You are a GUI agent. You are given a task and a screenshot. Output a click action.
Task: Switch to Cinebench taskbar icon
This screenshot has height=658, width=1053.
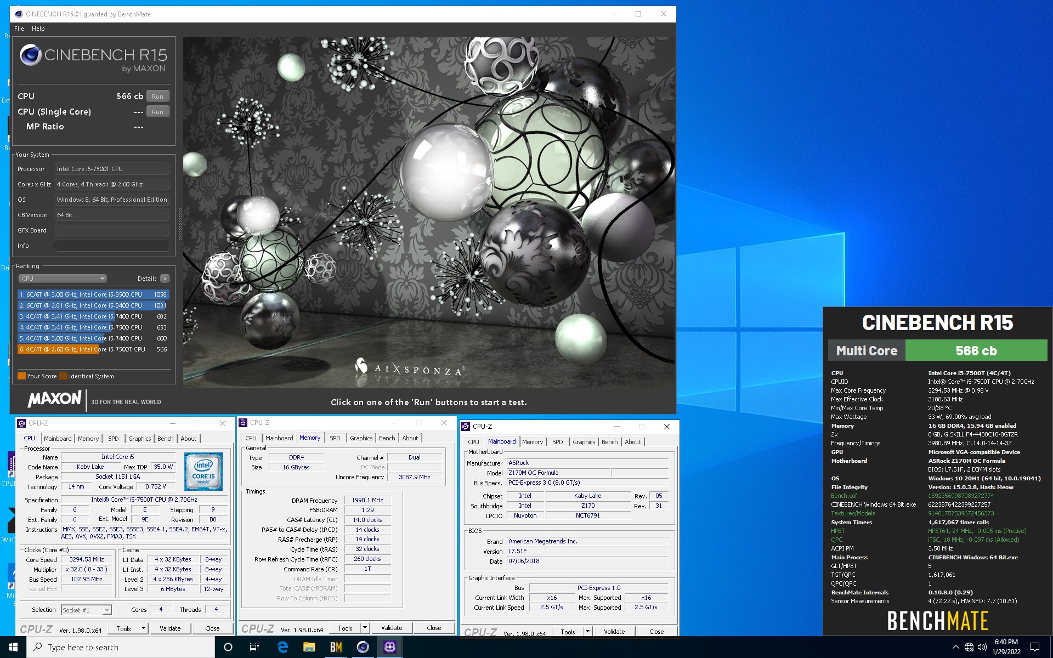point(363,647)
